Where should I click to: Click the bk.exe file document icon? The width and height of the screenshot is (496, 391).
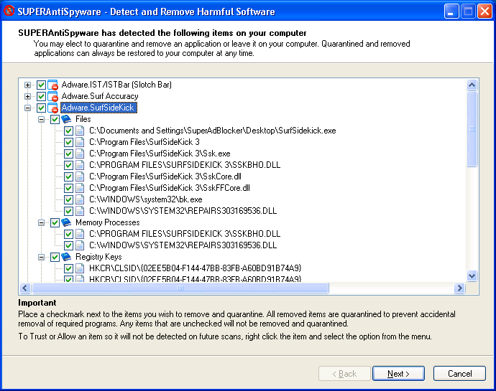80,199
